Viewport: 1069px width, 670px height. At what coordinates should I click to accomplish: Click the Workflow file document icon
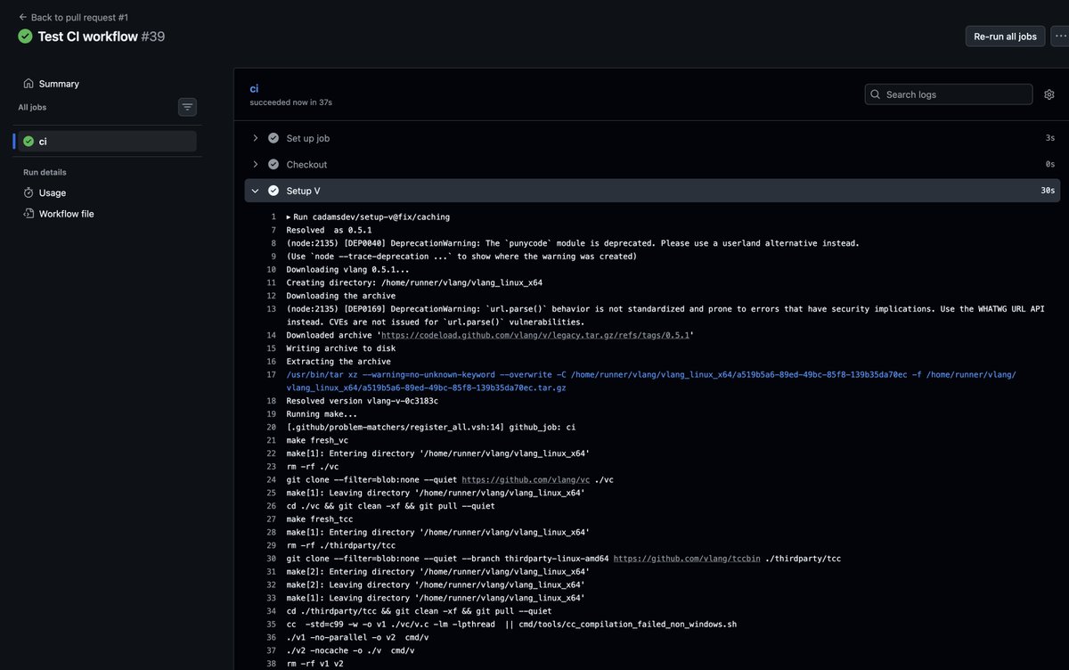pos(29,214)
